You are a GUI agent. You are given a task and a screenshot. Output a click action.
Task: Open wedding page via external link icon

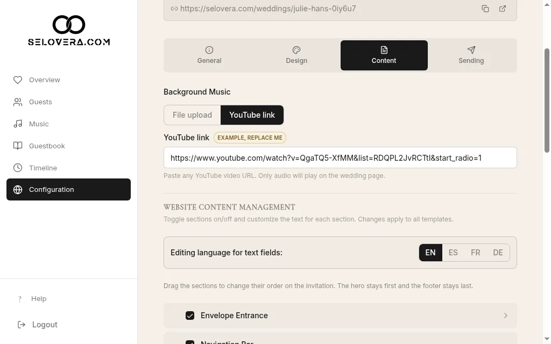(503, 9)
